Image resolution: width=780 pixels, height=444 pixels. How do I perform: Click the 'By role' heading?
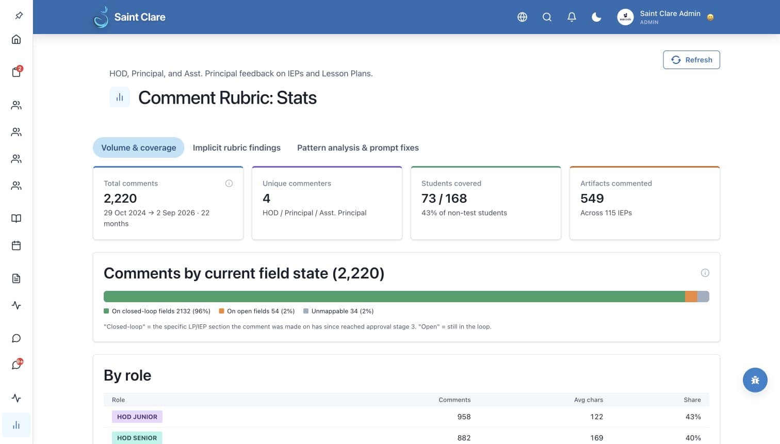pyautogui.click(x=127, y=375)
